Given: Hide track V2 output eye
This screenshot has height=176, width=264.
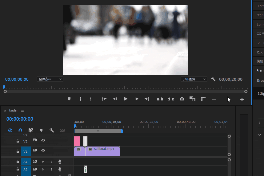Looking at the screenshot, I should tap(43, 140).
